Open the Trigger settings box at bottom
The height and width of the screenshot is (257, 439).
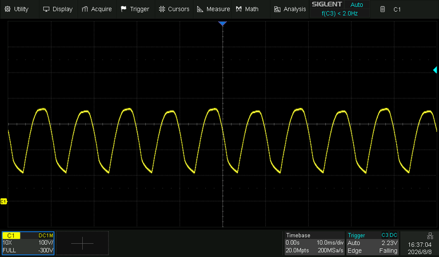click(x=372, y=243)
